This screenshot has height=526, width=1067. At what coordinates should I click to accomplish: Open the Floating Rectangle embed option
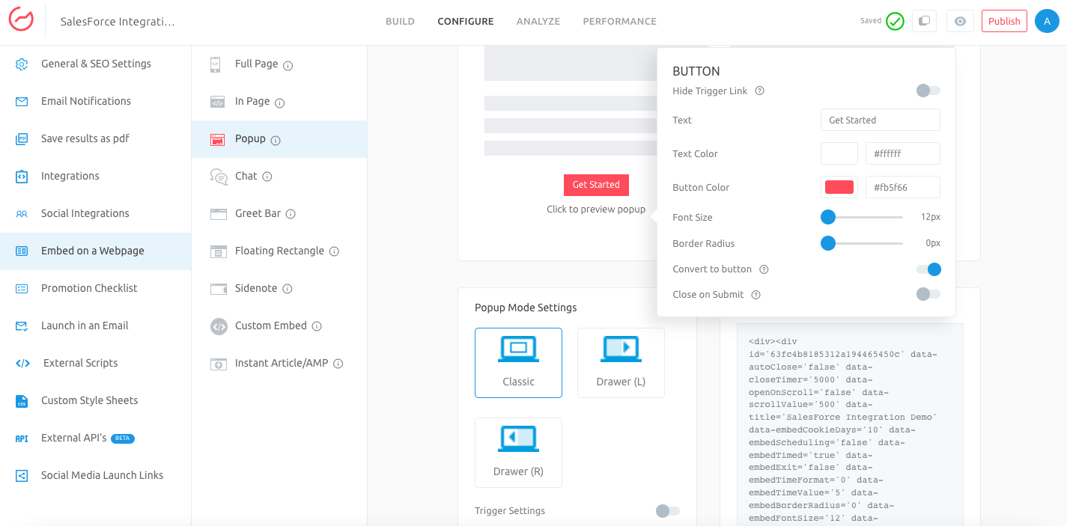tap(279, 251)
